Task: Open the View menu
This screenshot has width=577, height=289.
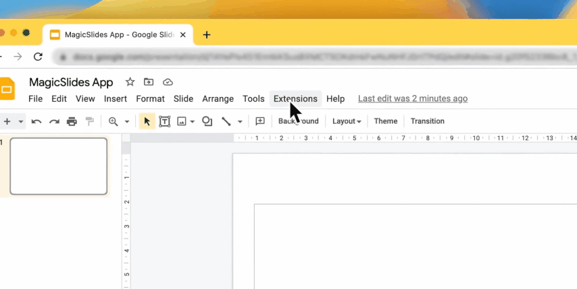Action: (85, 98)
